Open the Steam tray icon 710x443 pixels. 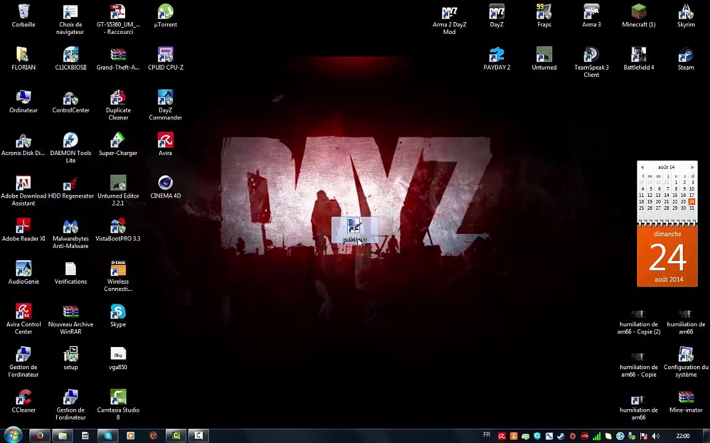561,436
